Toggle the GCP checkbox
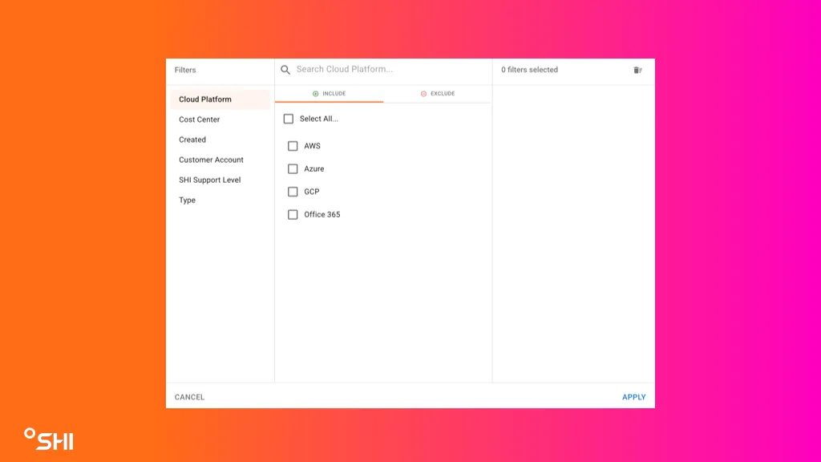Image resolution: width=821 pixels, height=462 pixels. (293, 192)
